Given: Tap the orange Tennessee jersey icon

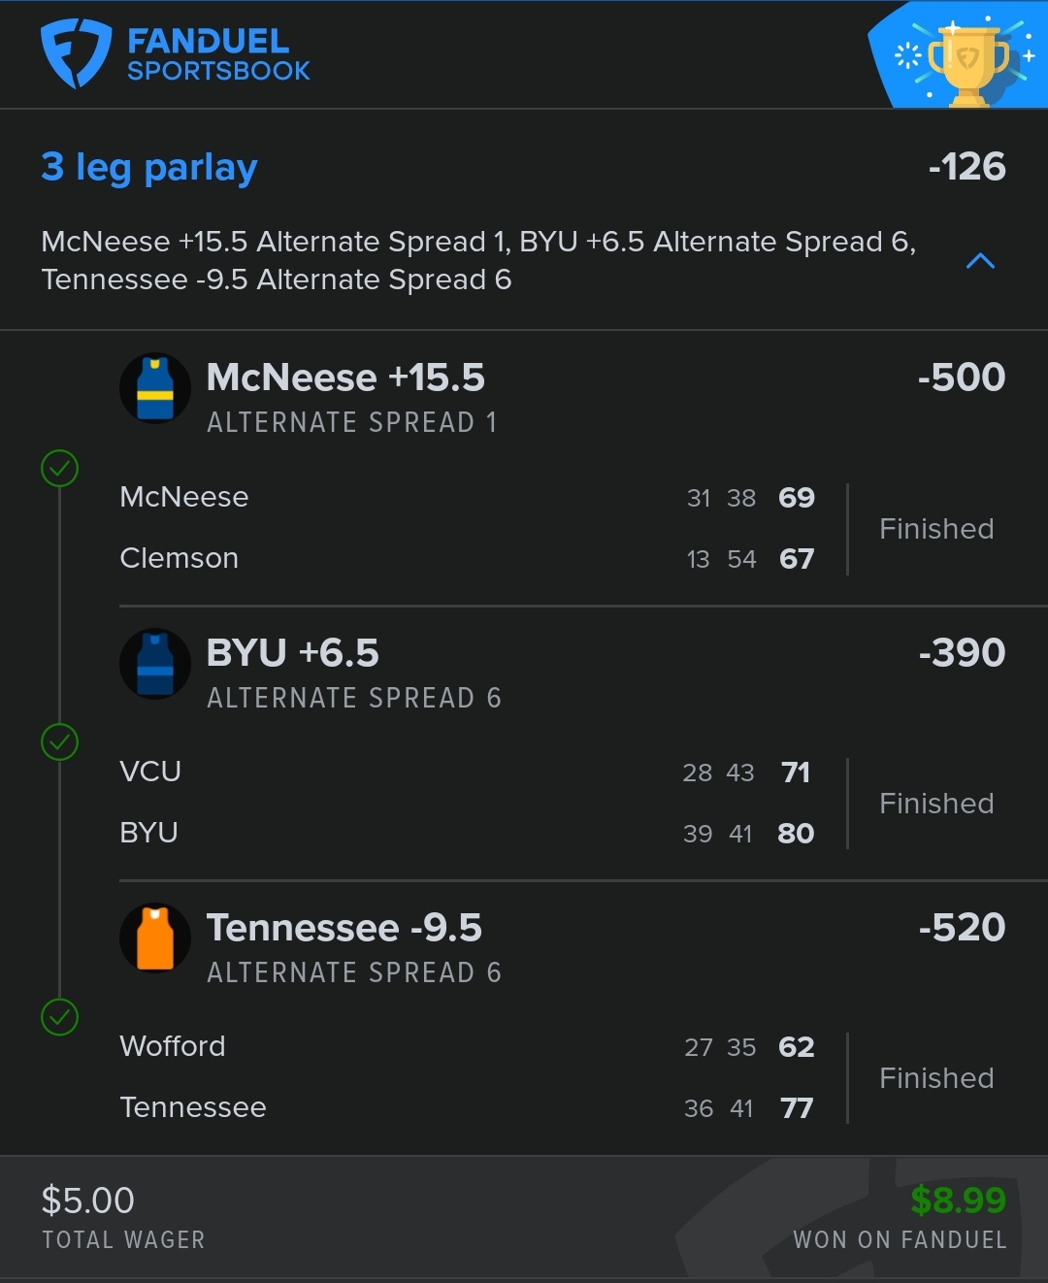Looking at the screenshot, I should click(155, 938).
